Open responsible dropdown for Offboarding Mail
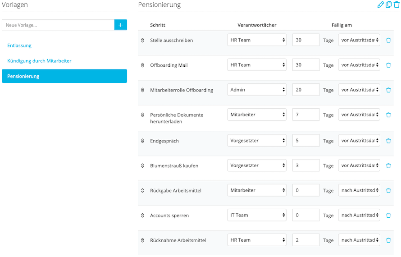The width and height of the screenshot is (401, 257). 257,65
